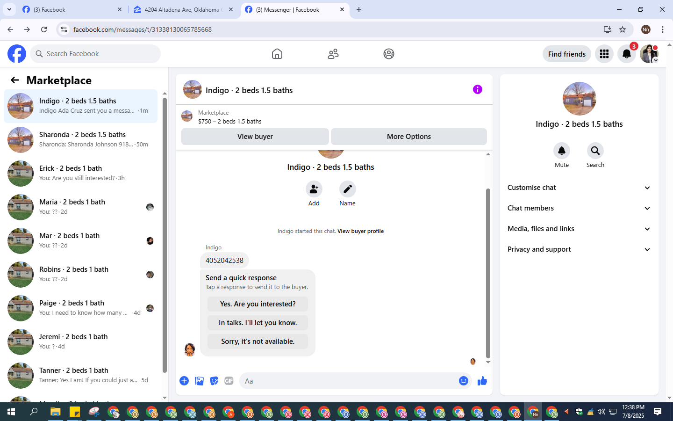Open more actions plus icon
Screen dimensions: 673x421
(184, 381)
